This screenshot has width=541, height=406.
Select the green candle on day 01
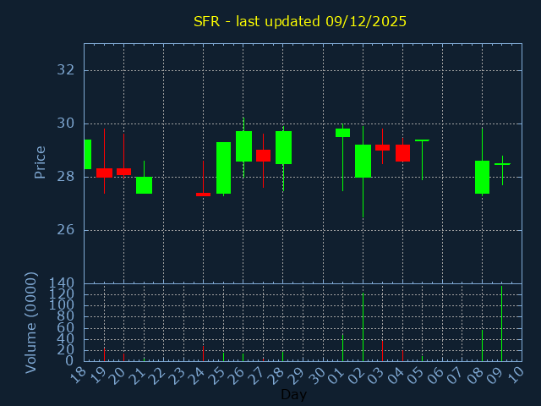[342, 132]
